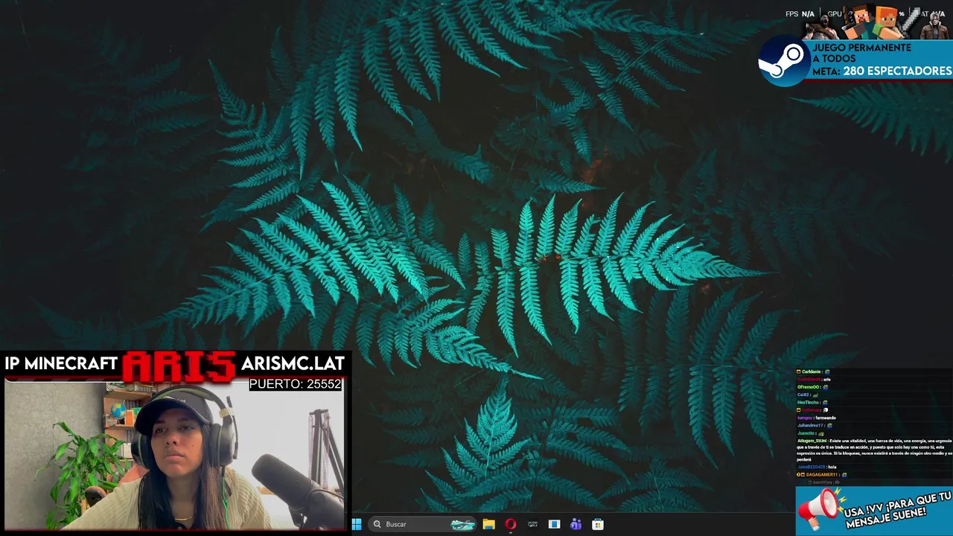Image resolution: width=953 pixels, height=536 pixels.
Task: Click the 'PUERTO: 25552' label
Action: click(295, 384)
